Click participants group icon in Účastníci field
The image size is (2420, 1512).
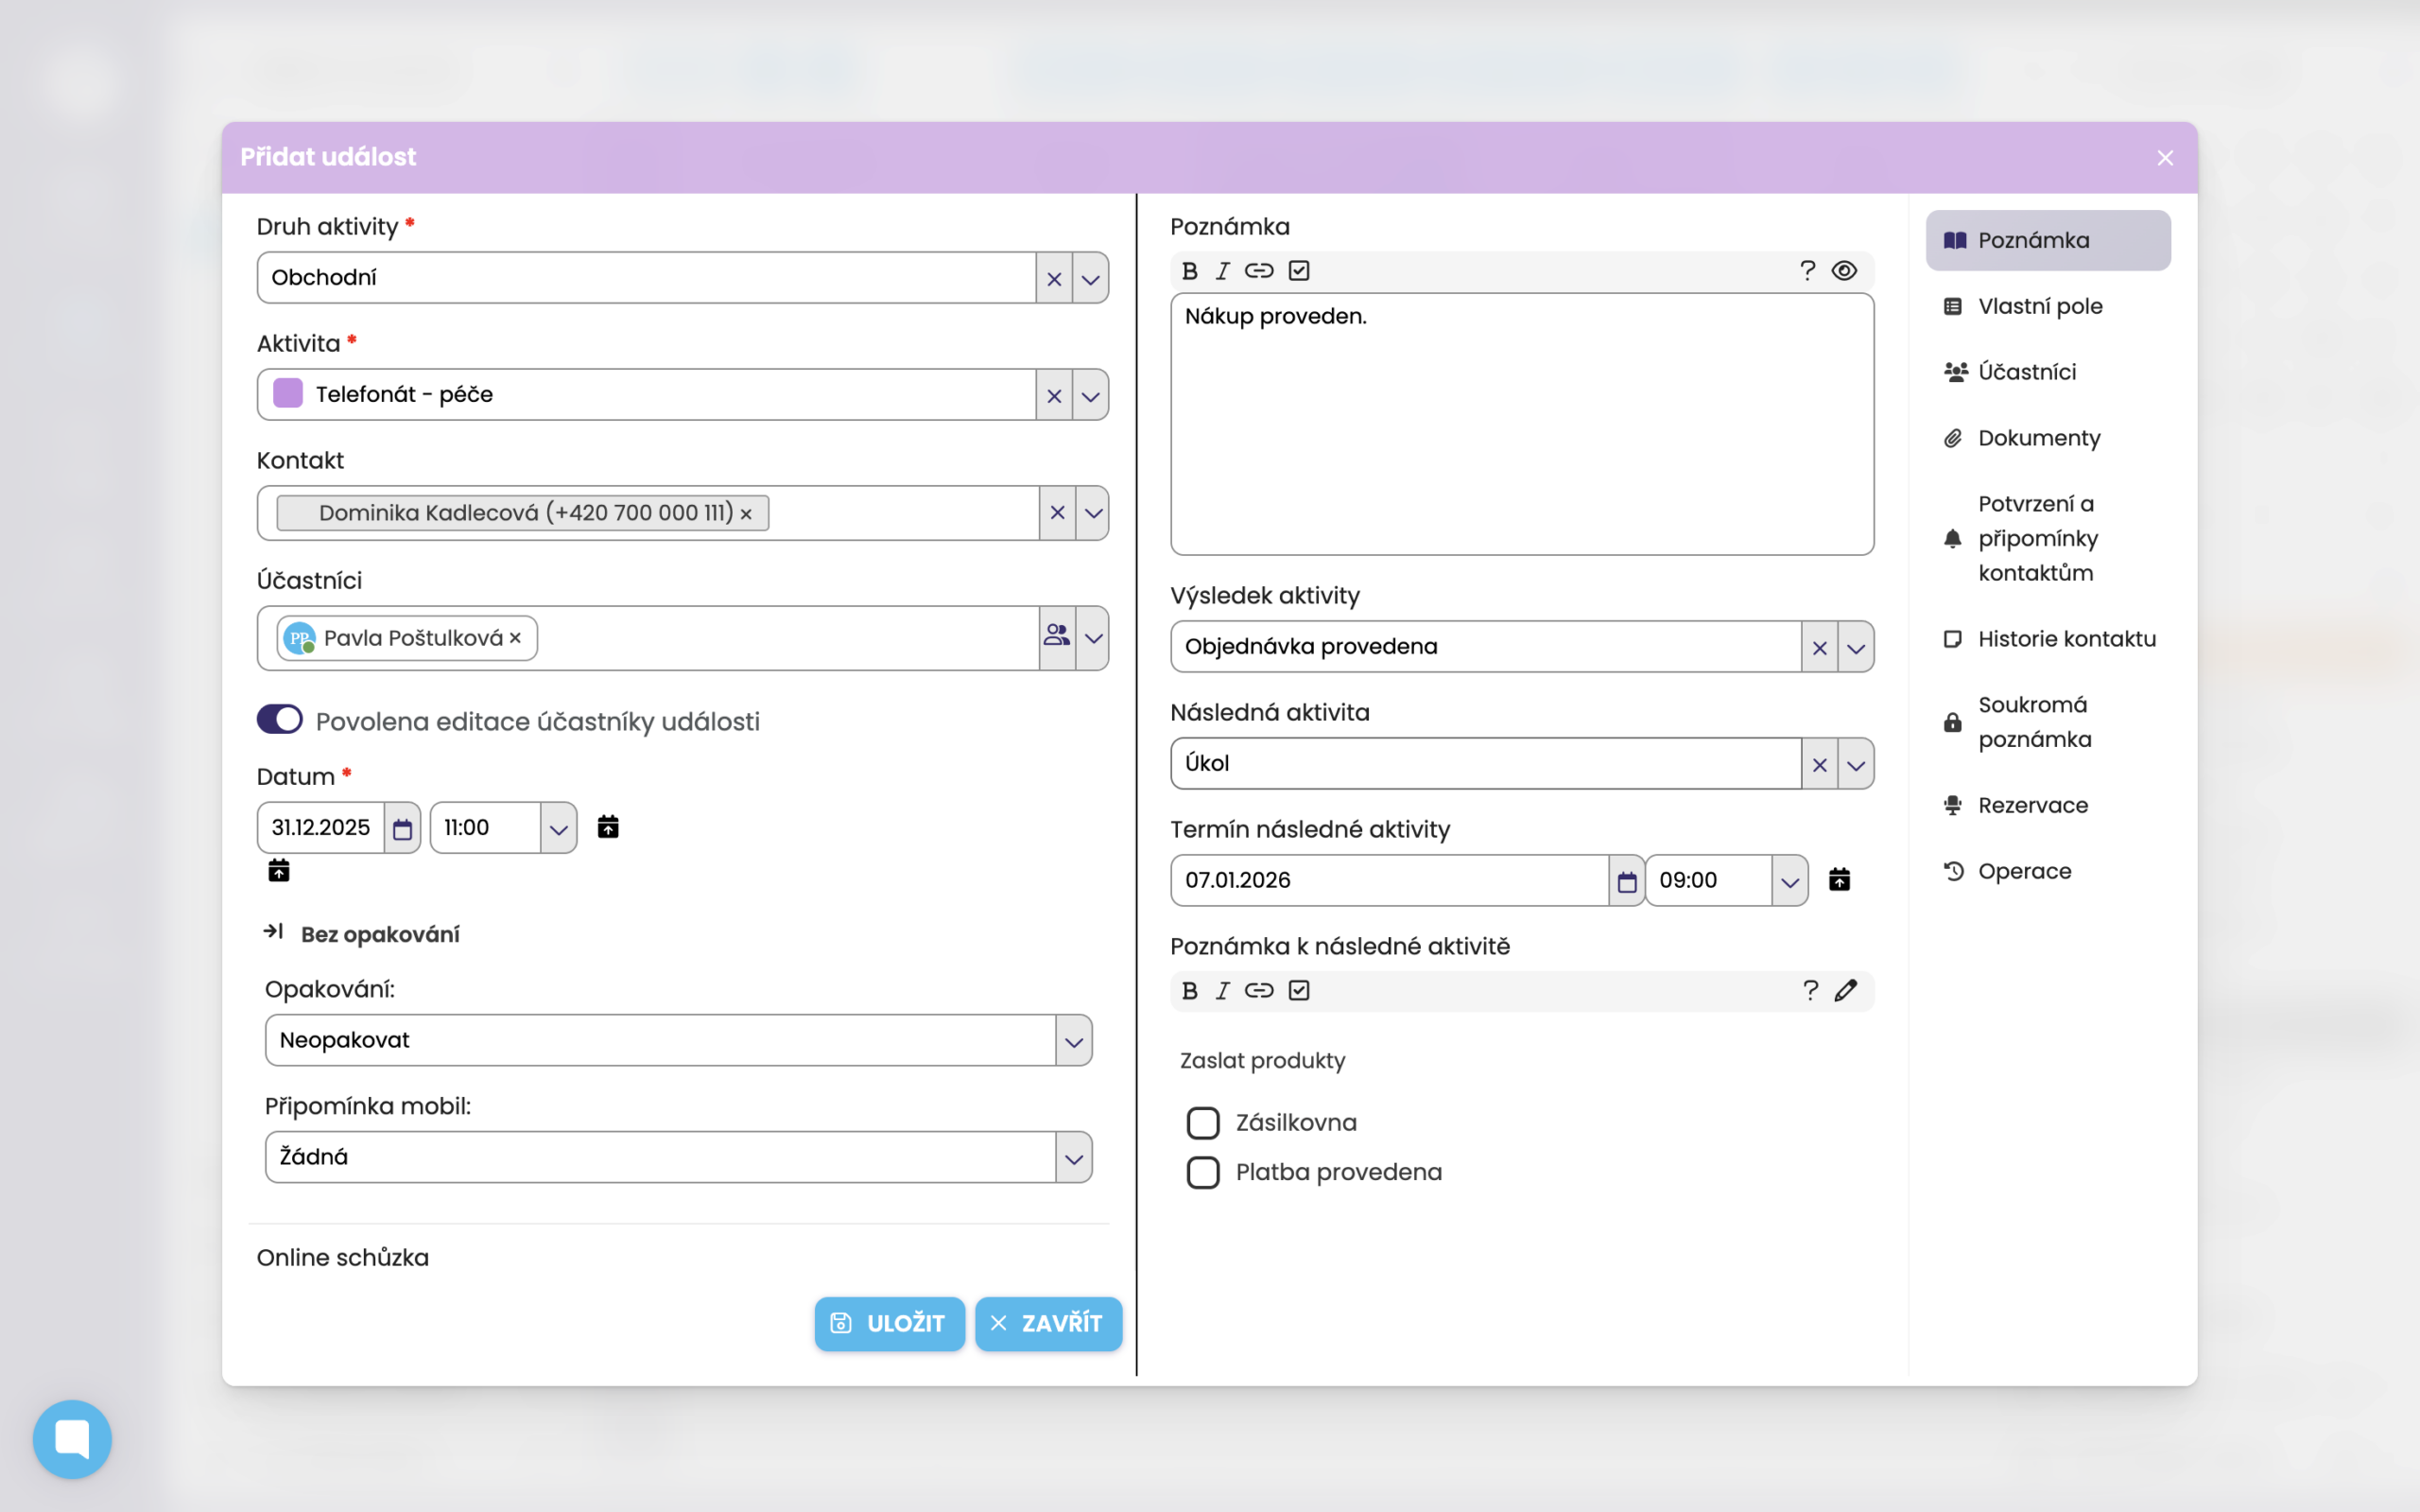[x=1057, y=637]
